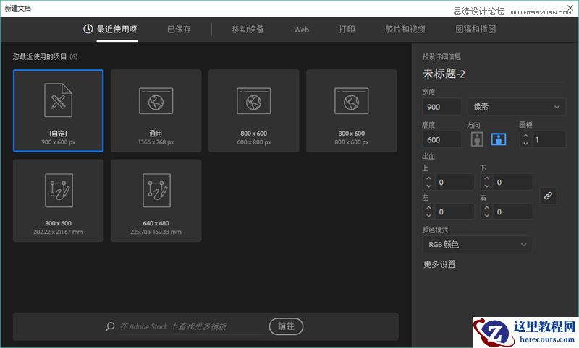Increase the right bleed value
579x348 pixels.
486,208
